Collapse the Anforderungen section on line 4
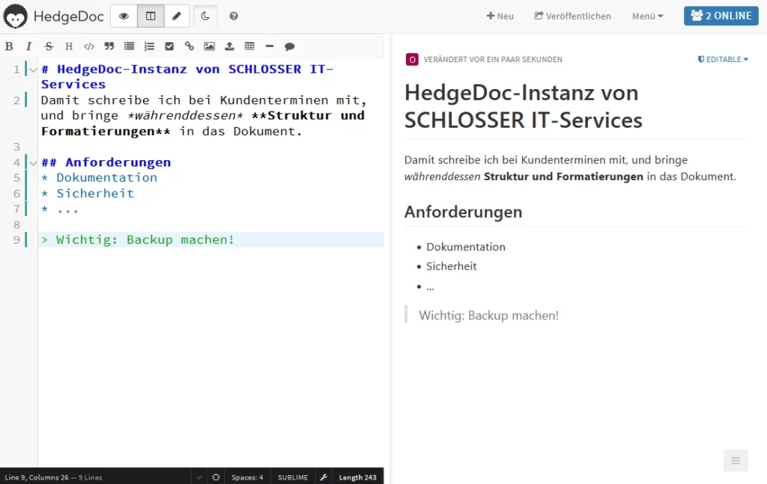Viewport: 767px width, 484px height. pos(33,162)
